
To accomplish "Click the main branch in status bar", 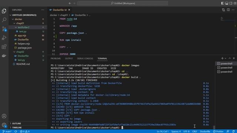I will 7,132.
